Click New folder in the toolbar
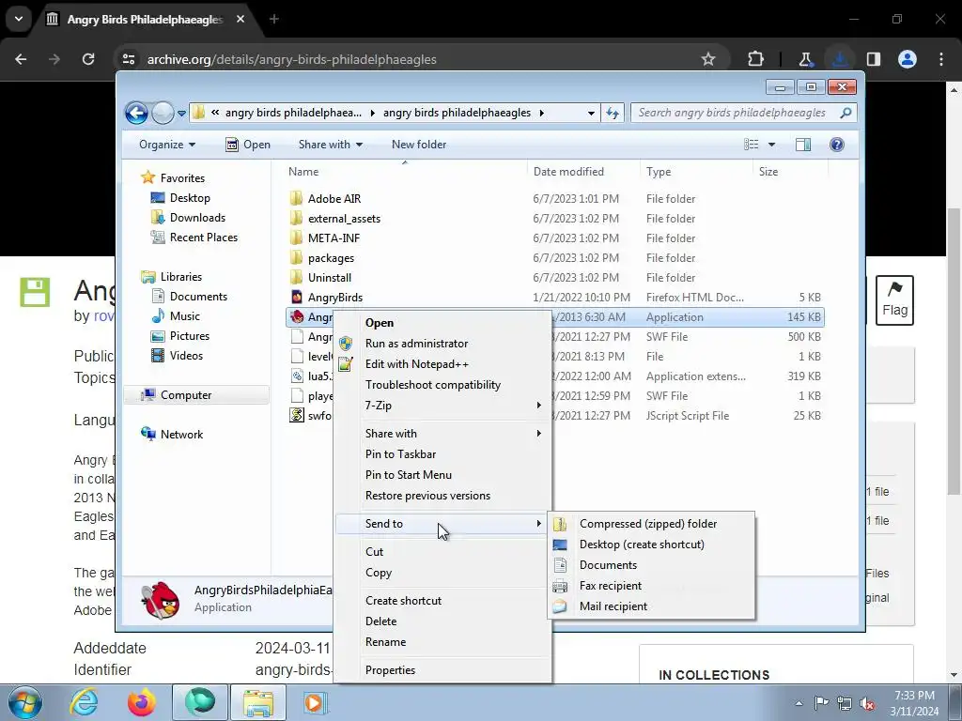The image size is (962, 721). [x=419, y=145]
